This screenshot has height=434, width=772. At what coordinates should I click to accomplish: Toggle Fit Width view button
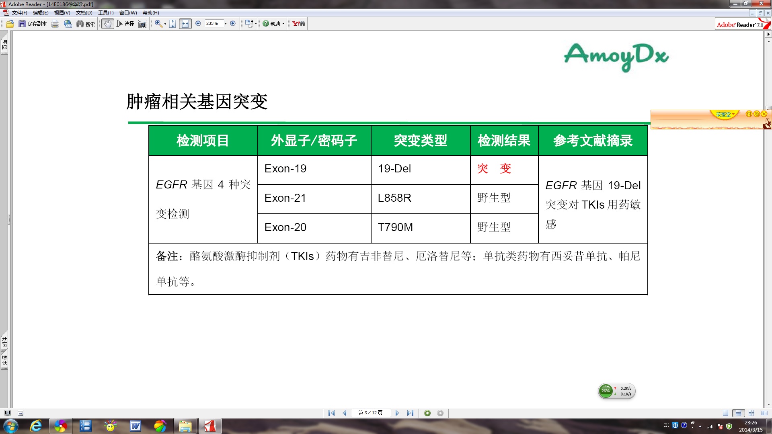(x=185, y=24)
